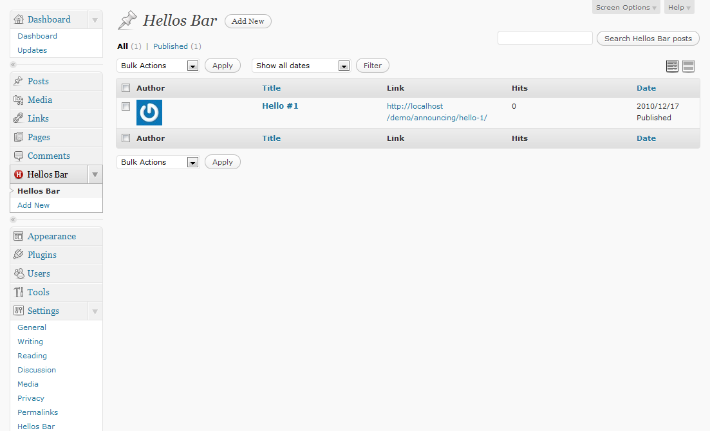
Task: Open the Updates submenu item
Action: click(32, 50)
